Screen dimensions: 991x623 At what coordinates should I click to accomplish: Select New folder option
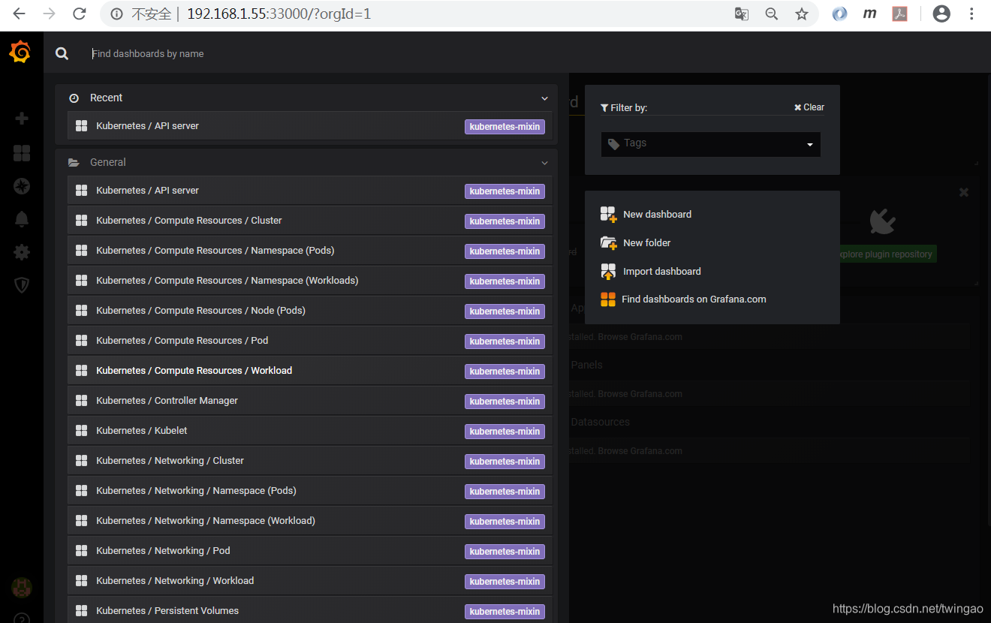pyautogui.click(x=646, y=242)
